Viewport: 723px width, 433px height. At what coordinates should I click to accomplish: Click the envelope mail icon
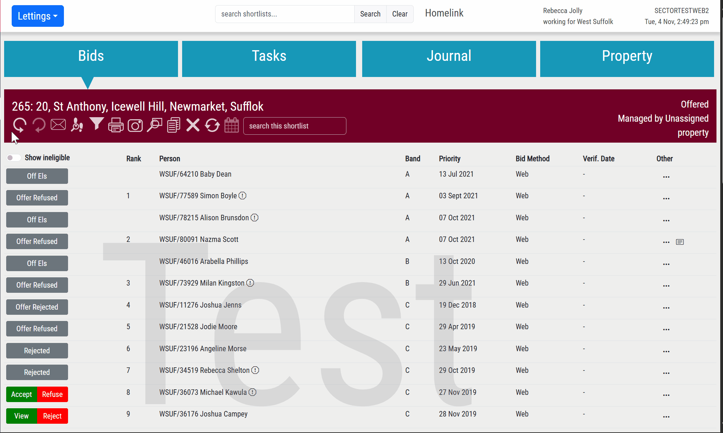(x=58, y=125)
